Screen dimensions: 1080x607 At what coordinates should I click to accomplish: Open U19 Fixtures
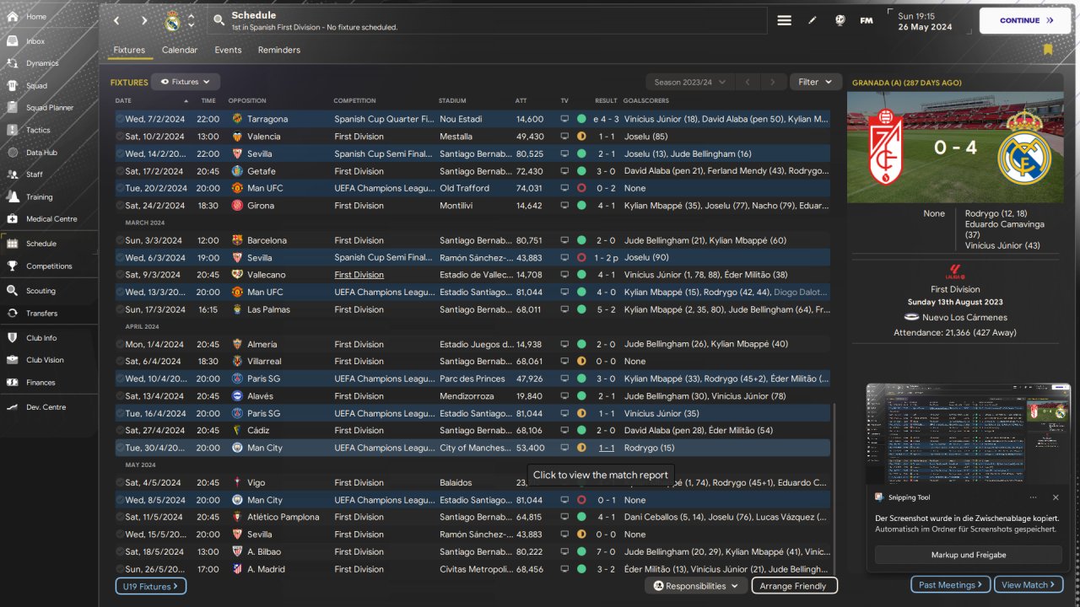tap(151, 586)
